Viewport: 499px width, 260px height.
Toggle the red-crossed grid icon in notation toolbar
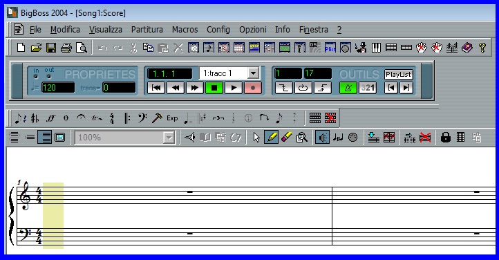[x=330, y=118]
